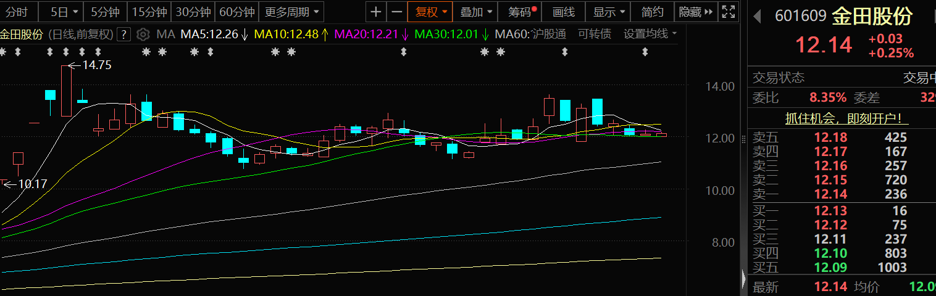Screen dimensions: 936x296
Task: Go to previous stock with left arrow
Action: 759,17
